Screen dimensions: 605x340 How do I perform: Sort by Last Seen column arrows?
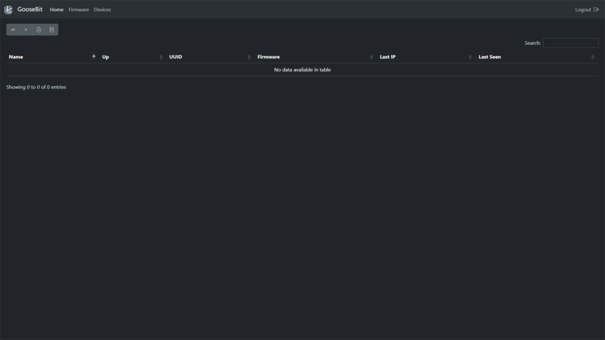coord(593,57)
